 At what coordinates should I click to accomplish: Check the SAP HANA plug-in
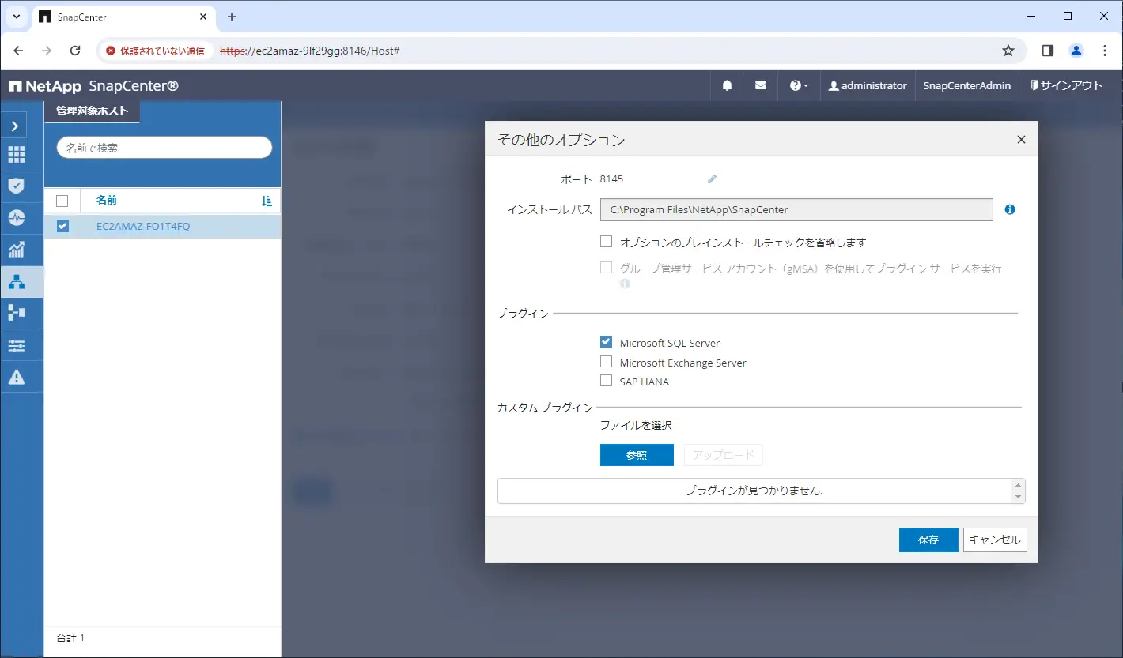tap(607, 381)
